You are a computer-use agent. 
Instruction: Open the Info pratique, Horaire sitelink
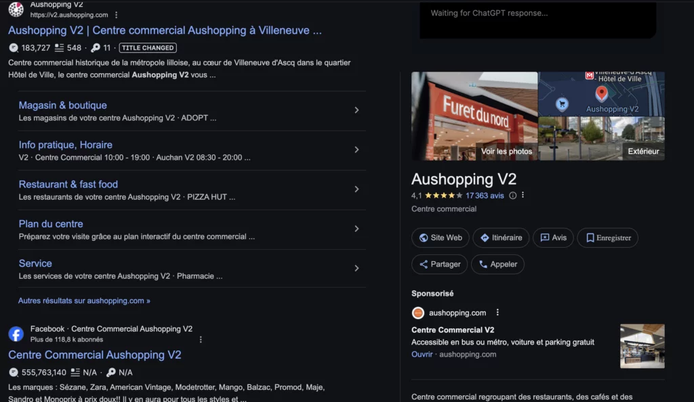66,145
